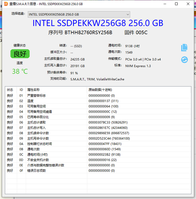Click the 9138 小时 power-on time value
The height and width of the screenshot is (199, 196).
point(132,46)
